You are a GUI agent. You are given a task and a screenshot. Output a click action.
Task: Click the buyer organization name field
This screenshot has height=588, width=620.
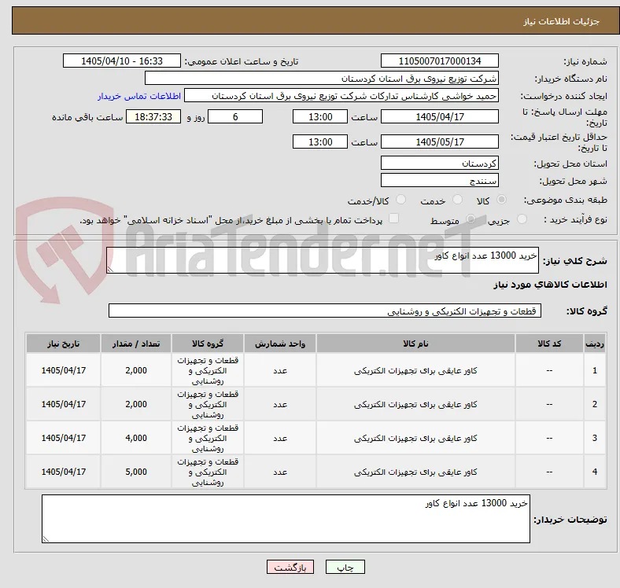pyautogui.click(x=322, y=79)
